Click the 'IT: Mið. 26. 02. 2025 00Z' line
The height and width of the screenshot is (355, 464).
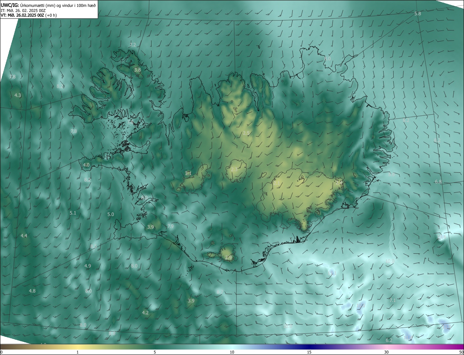pyautogui.click(x=23, y=11)
